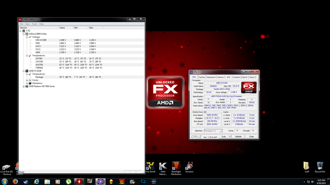Click the CPU-Z title bar app icon
Screen dimensions: 330x185
(x=191, y=72)
